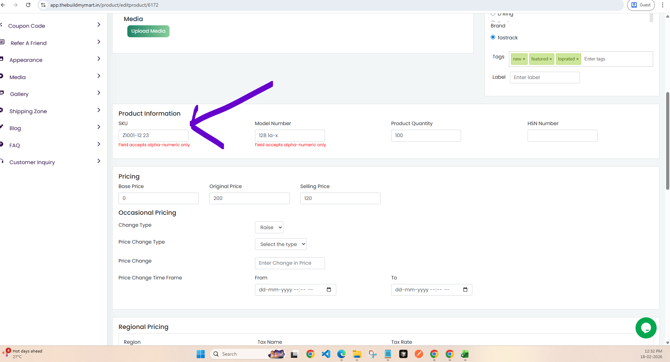
Task: Edit the Selling Price field
Action: click(340, 198)
